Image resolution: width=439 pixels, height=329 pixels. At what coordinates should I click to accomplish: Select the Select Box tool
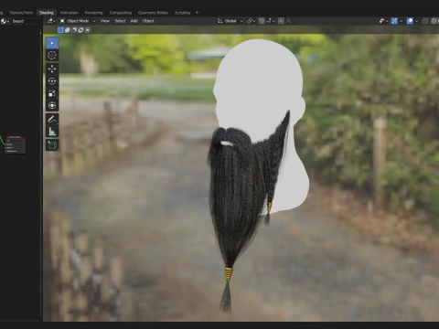(x=52, y=43)
